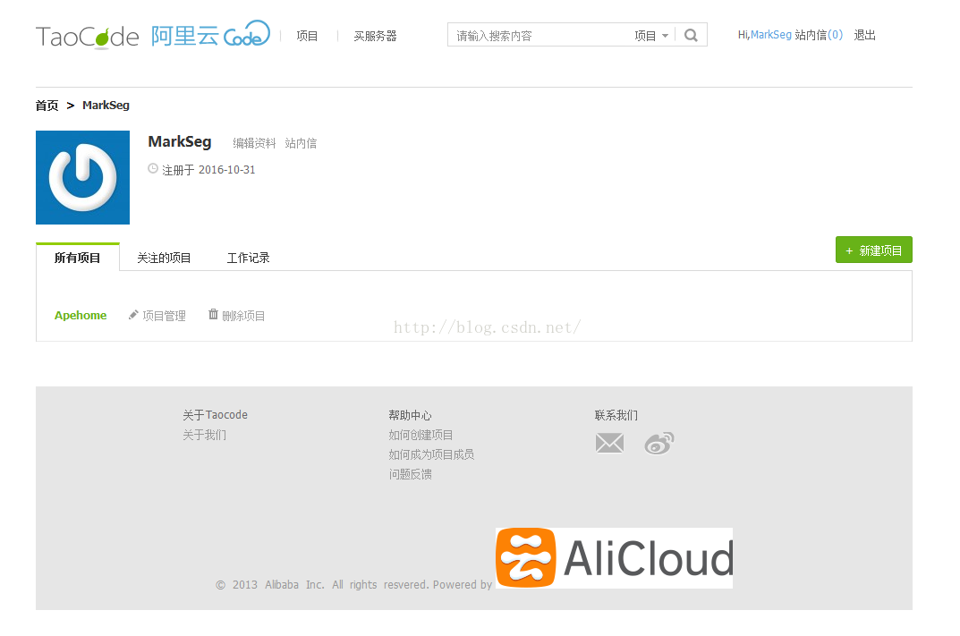Click the MarkSeg username in header greeting

(771, 35)
